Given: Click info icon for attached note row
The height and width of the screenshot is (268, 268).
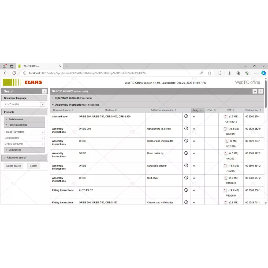Looking at the screenshot, I should tap(186, 116).
